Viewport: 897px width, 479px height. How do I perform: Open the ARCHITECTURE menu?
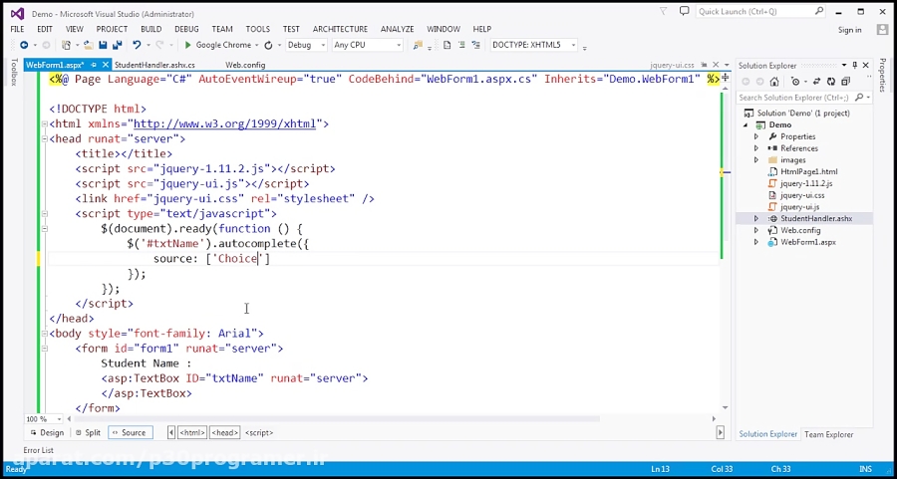pyautogui.click(x=340, y=29)
